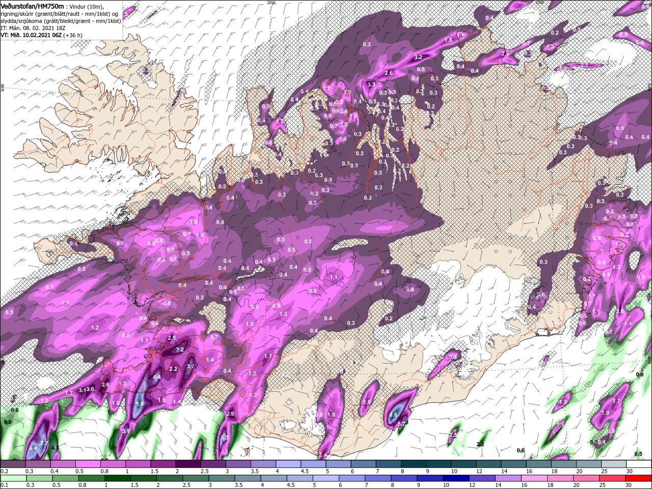The height and width of the screenshot is (489, 652).
Task: Click the '1.8' precipitation value near the northern coast
Action: pyautogui.click(x=449, y=39)
